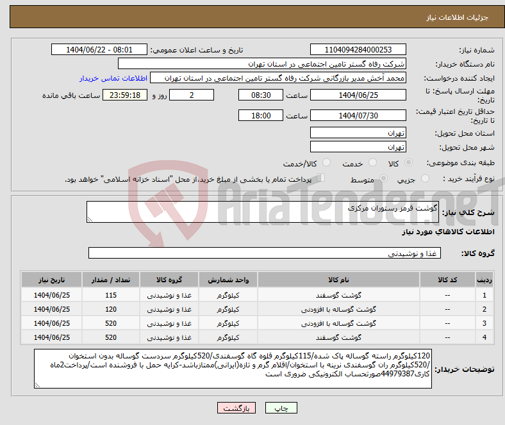Click row 2 item name گوشت گوساله با افزودنی
This screenshot has height=425, width=505.
[x=338, y=309]
